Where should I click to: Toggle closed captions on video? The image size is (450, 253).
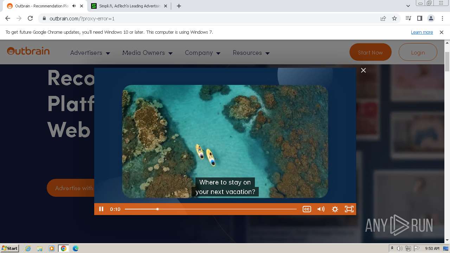pos(307,209)
